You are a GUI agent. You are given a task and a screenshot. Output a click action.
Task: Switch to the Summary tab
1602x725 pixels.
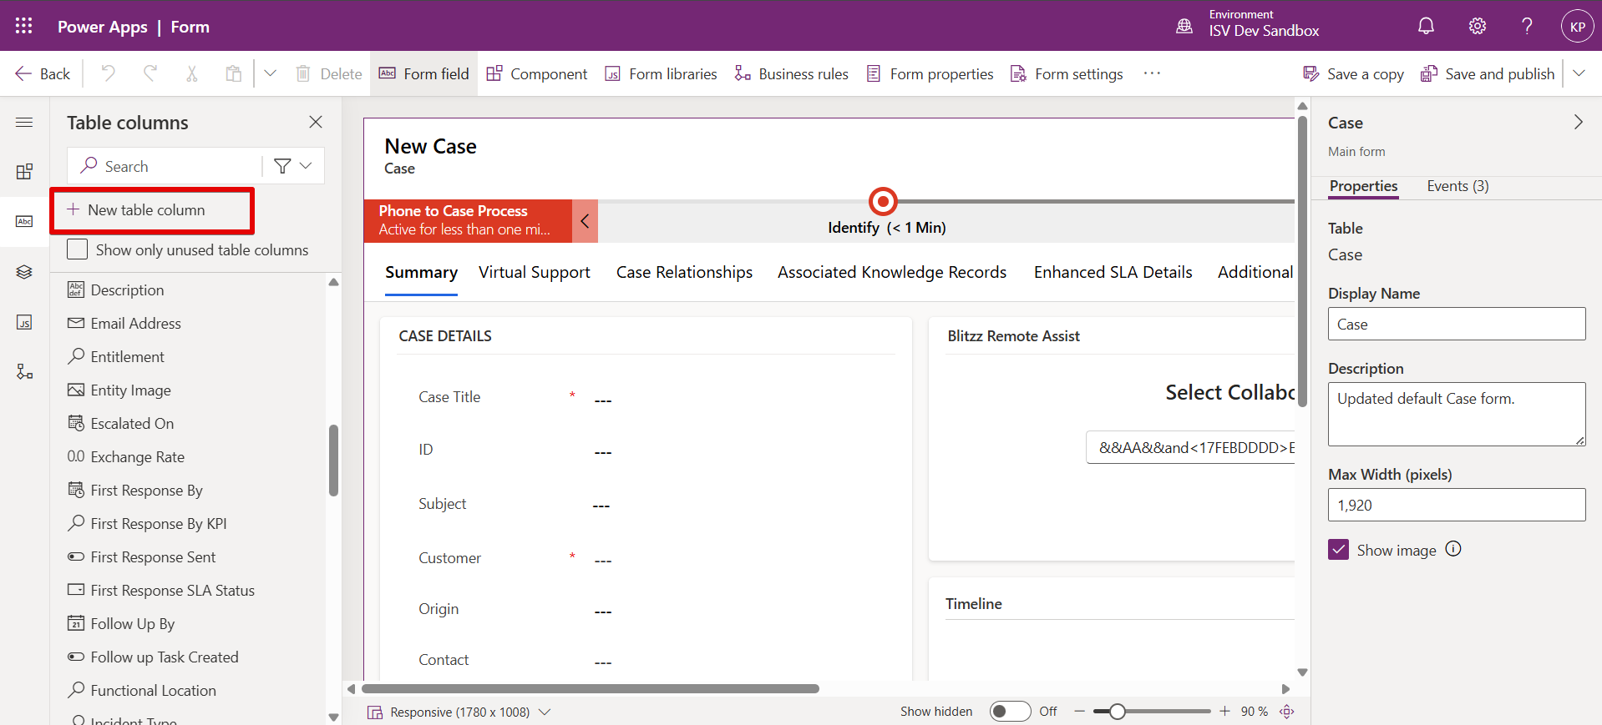point(421,273)
